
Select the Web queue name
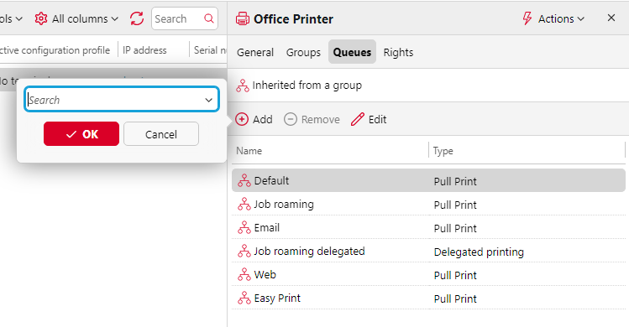coord(265,274)
